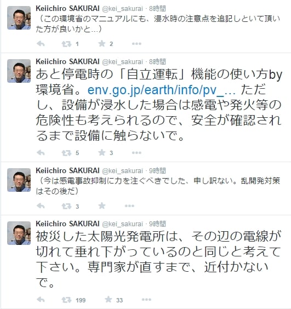Retweet the 自立運転 tweet with 5 retweets
Viewport: 291px width, 309px height.
66,153
